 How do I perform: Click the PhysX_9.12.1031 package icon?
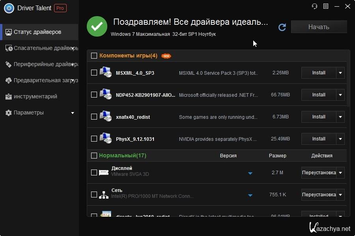105,138
